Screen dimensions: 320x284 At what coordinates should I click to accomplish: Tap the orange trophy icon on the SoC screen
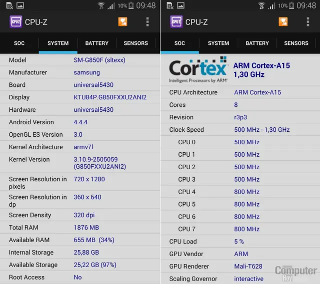click(283, 22)
